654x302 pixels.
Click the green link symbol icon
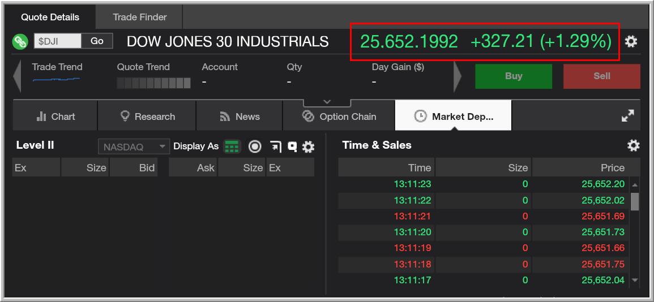click(x=20, y=42)
